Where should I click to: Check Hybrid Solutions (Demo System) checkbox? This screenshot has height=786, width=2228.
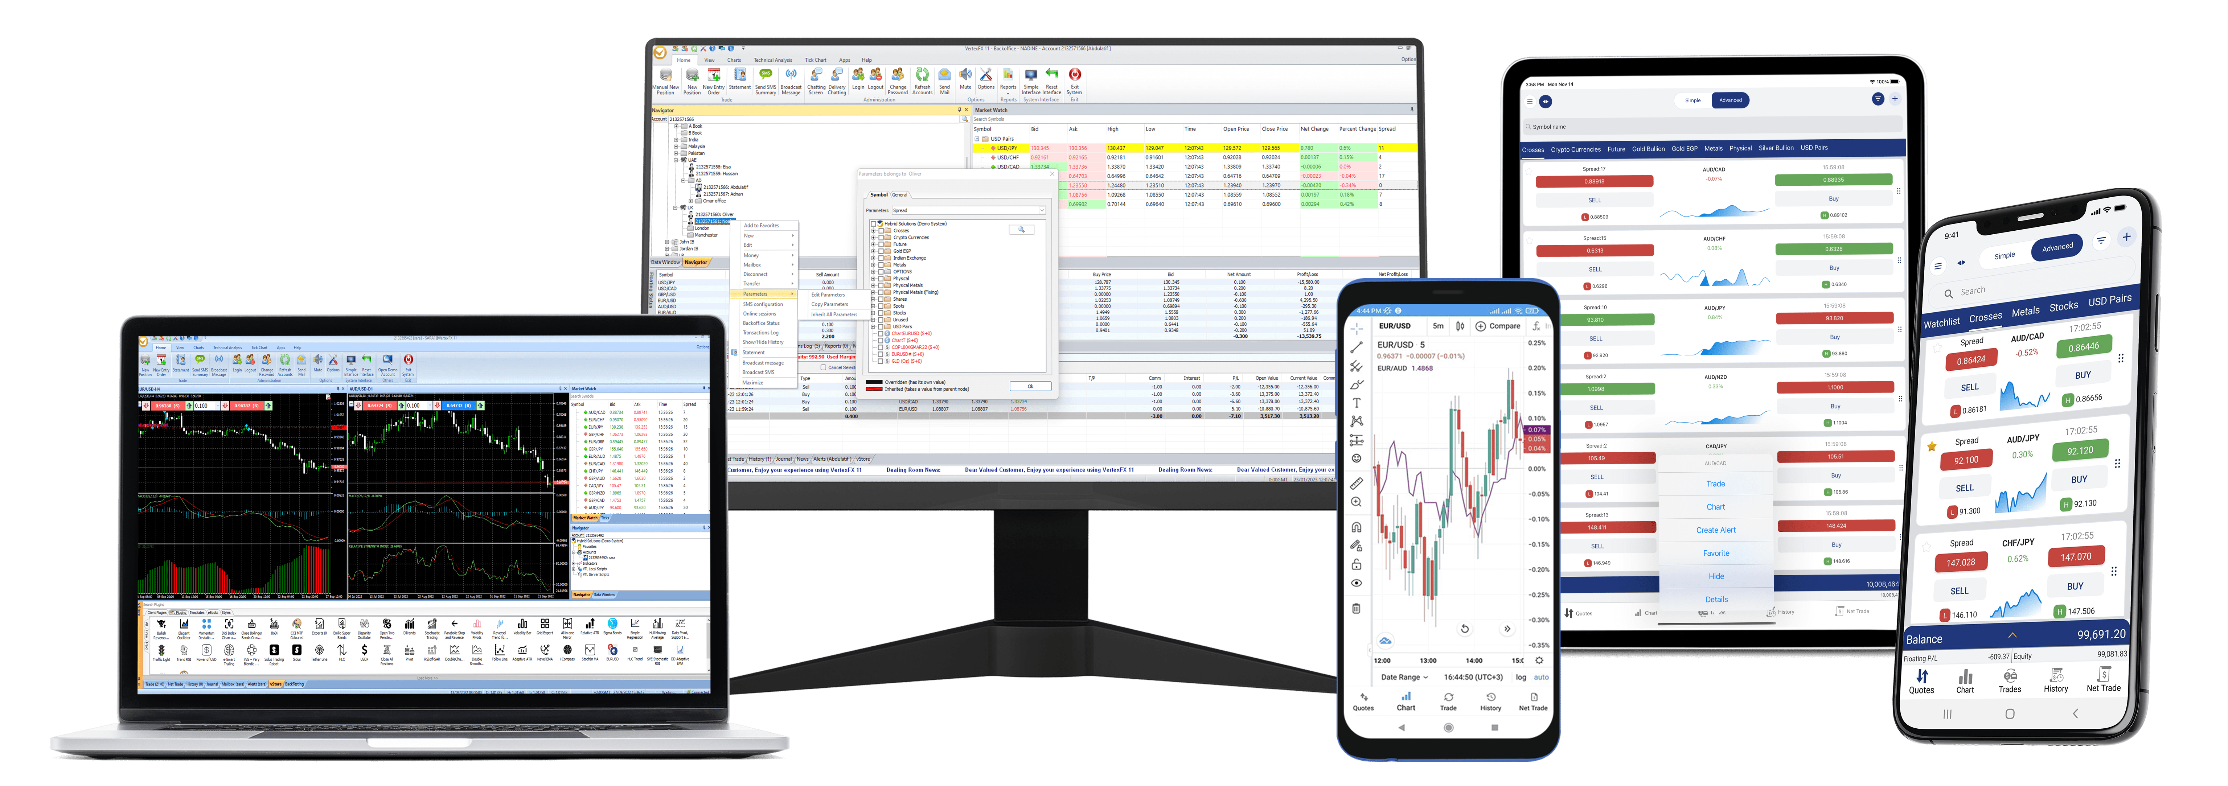(874, 224)
